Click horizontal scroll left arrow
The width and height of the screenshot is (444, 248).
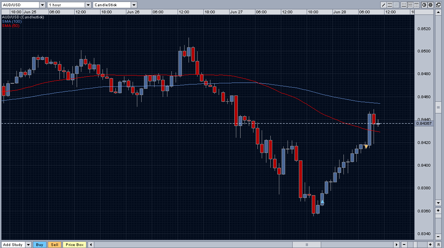(x=91, y=244)
